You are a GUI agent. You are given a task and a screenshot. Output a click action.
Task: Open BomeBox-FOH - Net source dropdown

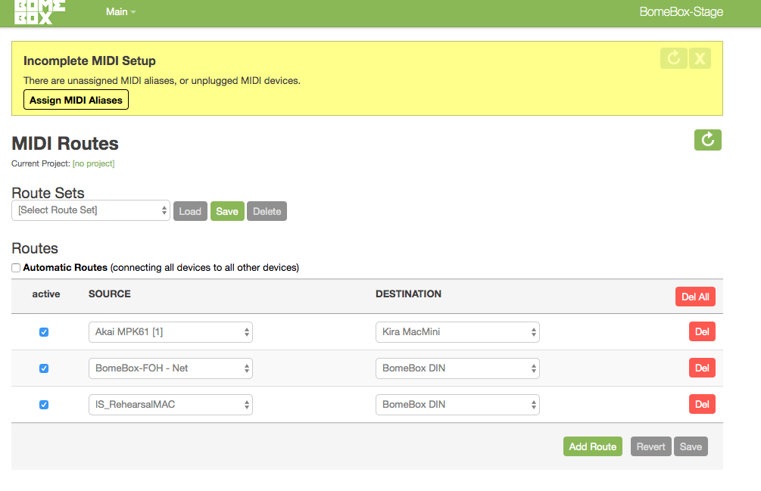point(170,368)
